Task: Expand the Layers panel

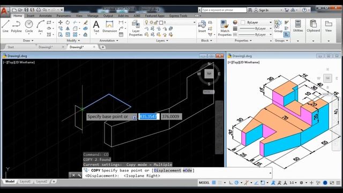Action: [162, 41]
